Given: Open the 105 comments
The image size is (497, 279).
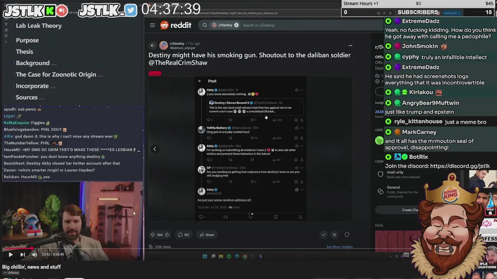Looking at the screenshot, I should click(184, 235).
